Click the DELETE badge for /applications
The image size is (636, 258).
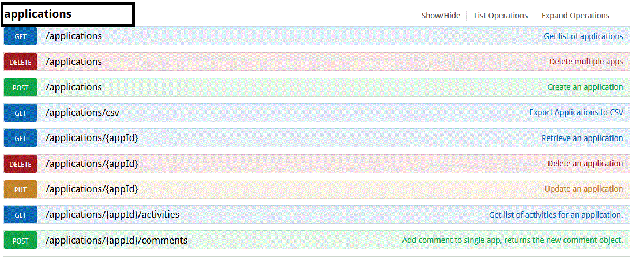(20, 62)
